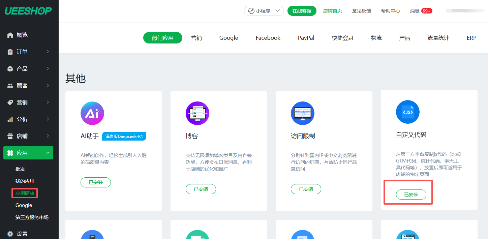Image resolution: width=488 pixels, height=239 pixels.
Task: Select the PayPal category tab
Action: [x=306, y=38]
